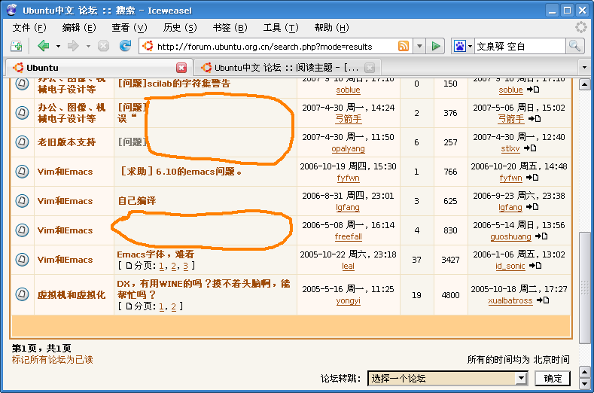View author lgfang in the author column
The image size is (594, 393).
tap(347, 207)
